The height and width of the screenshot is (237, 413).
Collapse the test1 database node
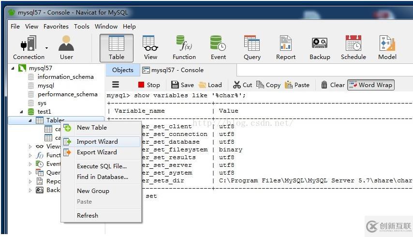click(x=21, y=112)
